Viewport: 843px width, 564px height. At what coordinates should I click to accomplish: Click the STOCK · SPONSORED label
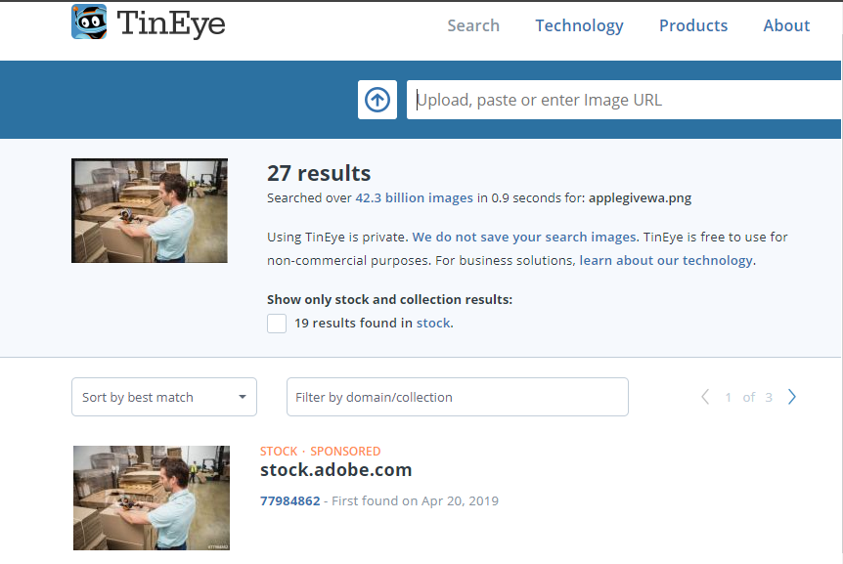321,452
